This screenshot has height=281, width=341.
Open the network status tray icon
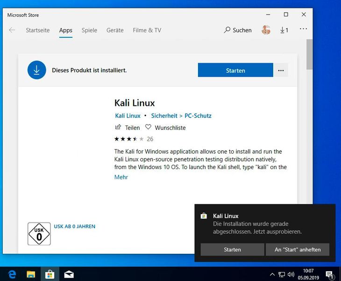(282, 274)
